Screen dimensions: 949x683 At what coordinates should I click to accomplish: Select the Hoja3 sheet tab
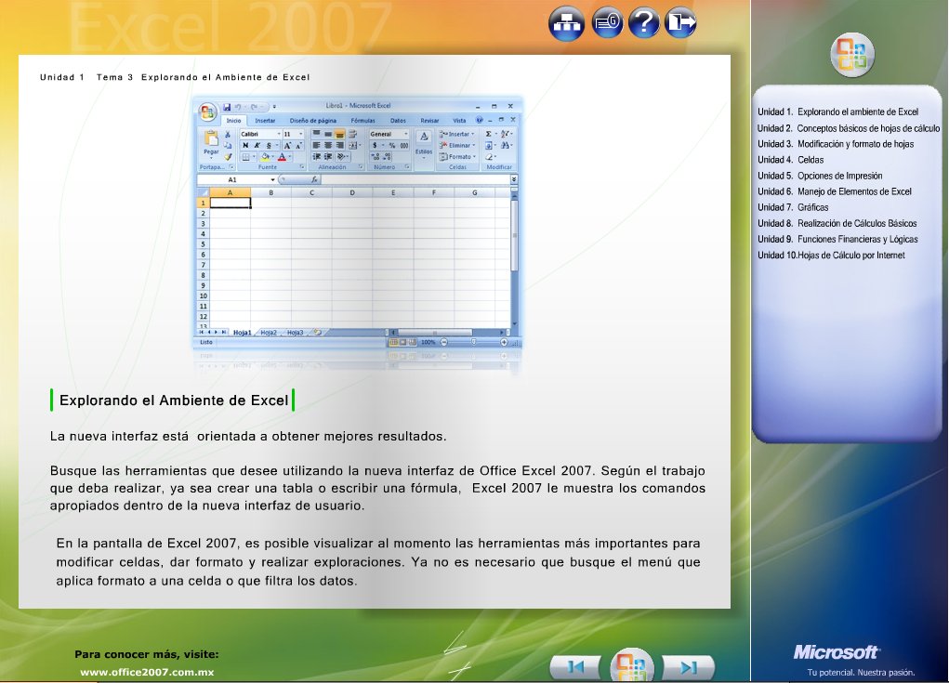coord(296,333)
